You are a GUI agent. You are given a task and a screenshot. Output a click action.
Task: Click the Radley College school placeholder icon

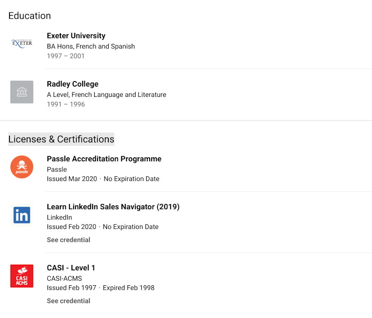pos(21,92)
